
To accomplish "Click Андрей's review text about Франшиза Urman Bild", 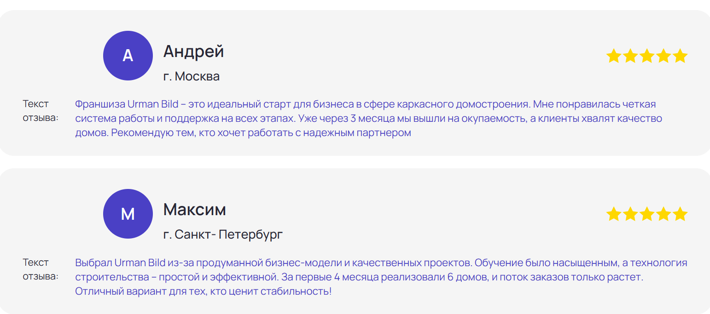I will click(x=368, y=119).
